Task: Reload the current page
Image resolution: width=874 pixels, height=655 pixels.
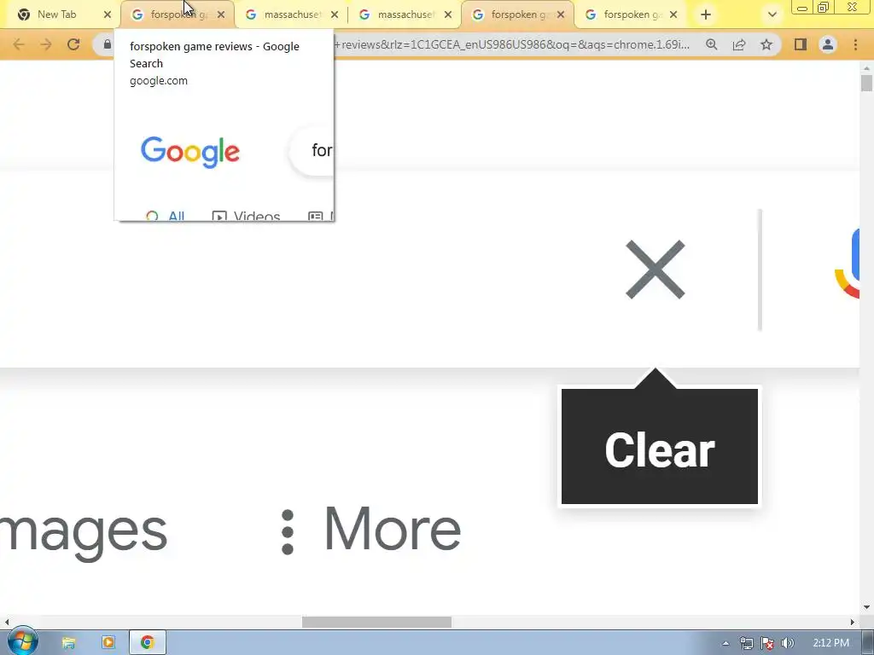Action: tap(73, 44)
